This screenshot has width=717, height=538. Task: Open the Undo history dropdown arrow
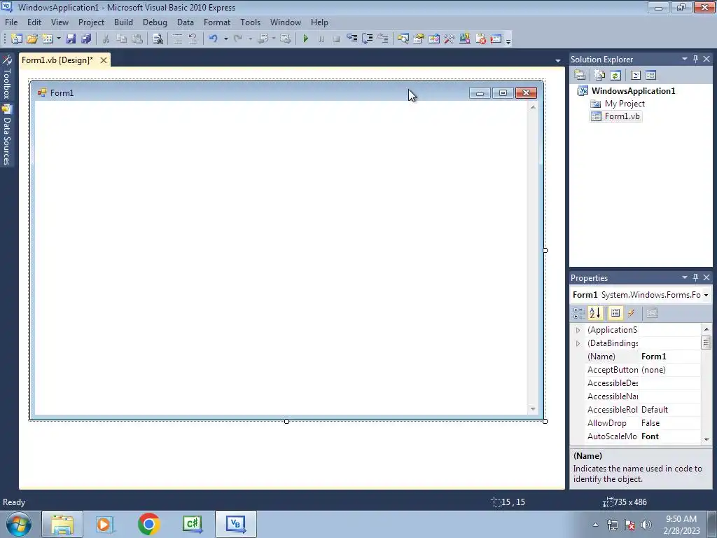[226, 39]
